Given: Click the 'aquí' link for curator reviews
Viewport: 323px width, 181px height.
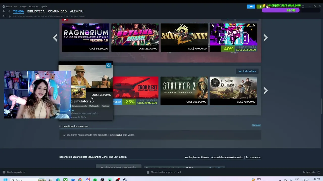Looking at the screenshot, I should [x=120, y=135].
